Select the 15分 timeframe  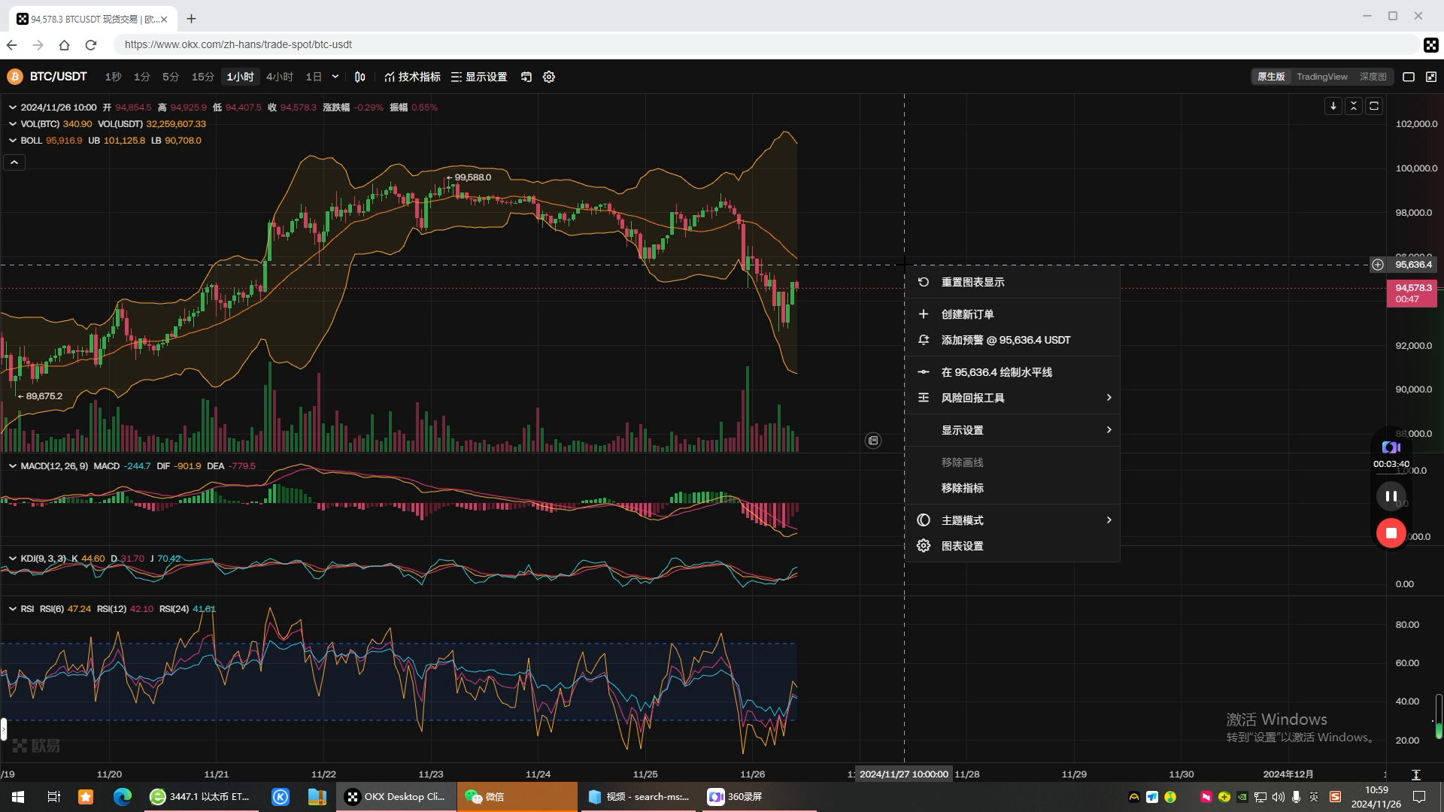202,77
